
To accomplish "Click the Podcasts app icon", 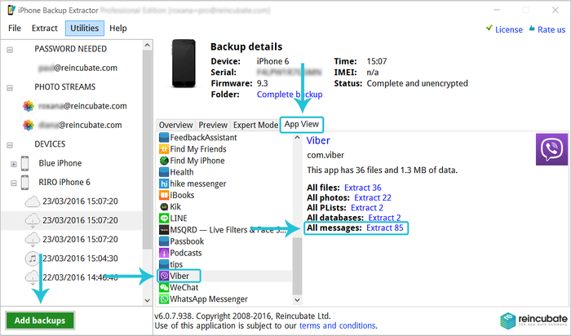I will pos(164,253).
